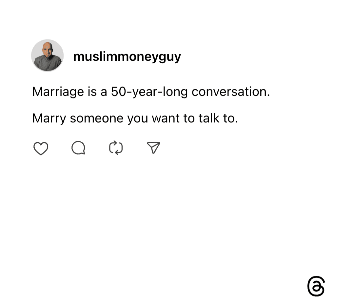Select the line "Marriage is a 50-year-long conversation."
This screenshot has height=305, width=354.
[x=151, y=92]
